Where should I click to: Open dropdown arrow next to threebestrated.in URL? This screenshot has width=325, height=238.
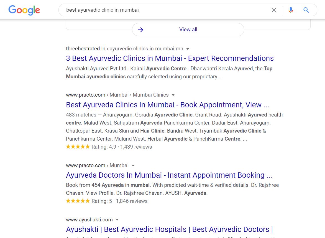click(188, 49)
